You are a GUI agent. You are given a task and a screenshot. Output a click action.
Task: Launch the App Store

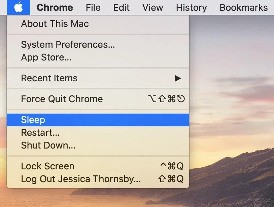click(x=45, y=57)
